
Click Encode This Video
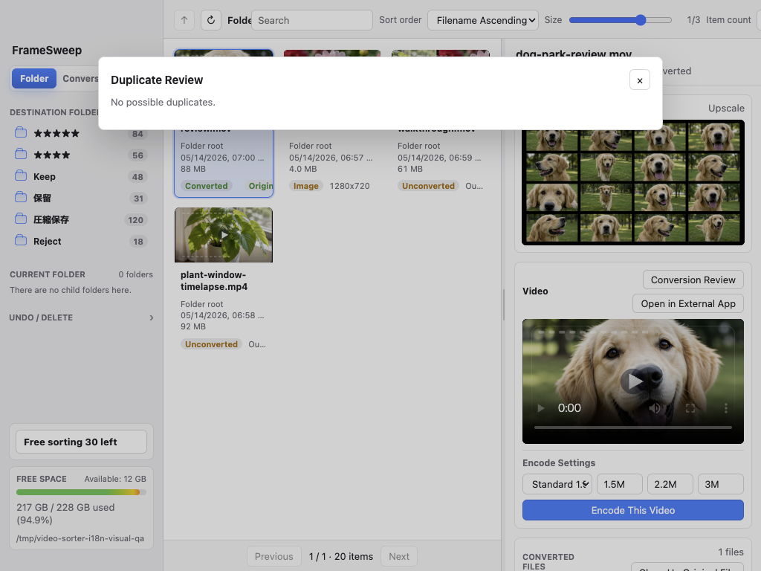click(633, 510)
